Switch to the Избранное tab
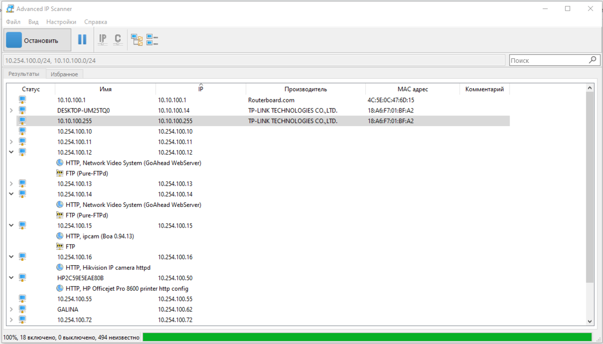Image resolution: width=603 pixels, height=344 pixels. tap(64, 74)
